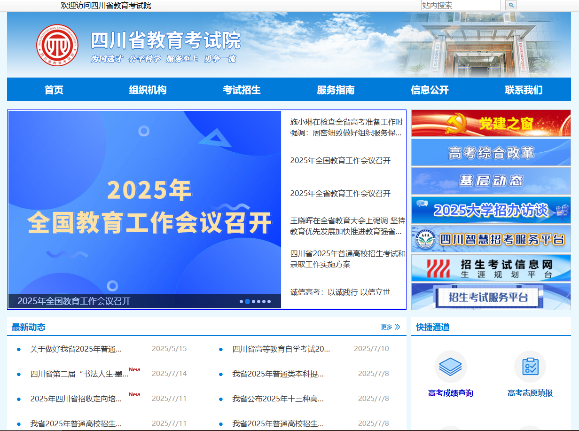The height and width of the screenshot is (431, 579).
Task: Open the 诚信高考：以诚践行 以信立世 headline
Action: coord(340,292)
